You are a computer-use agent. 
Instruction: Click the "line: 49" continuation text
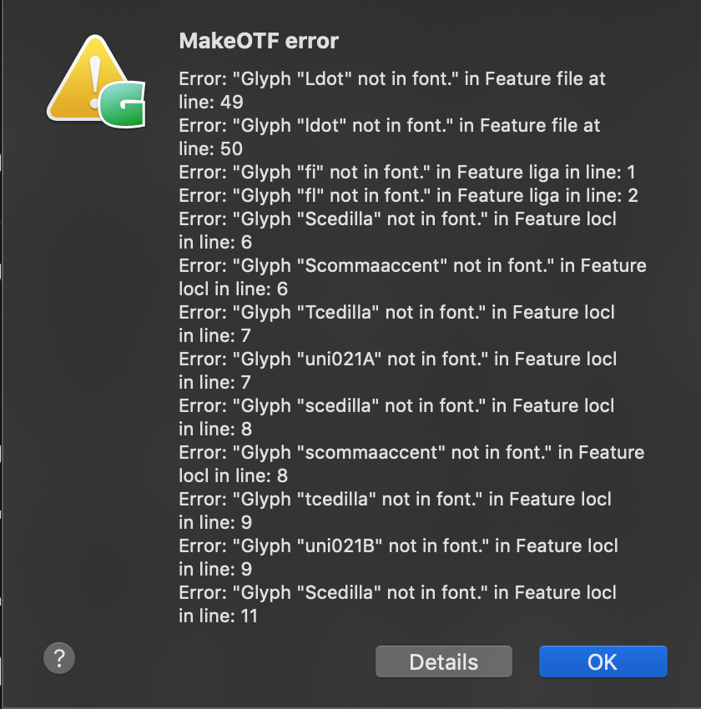pos(211,103)
